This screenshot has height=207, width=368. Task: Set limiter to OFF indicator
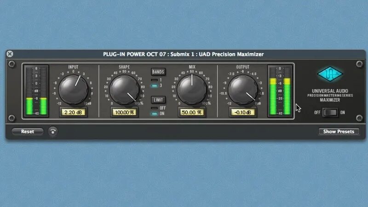point(155,108)
